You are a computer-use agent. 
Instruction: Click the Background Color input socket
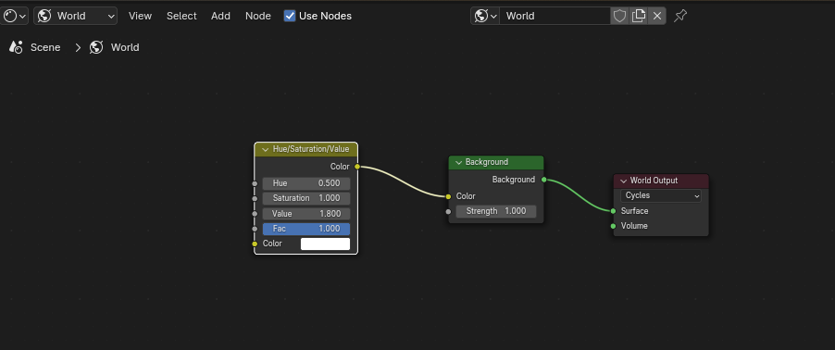[x=448, y=196]
